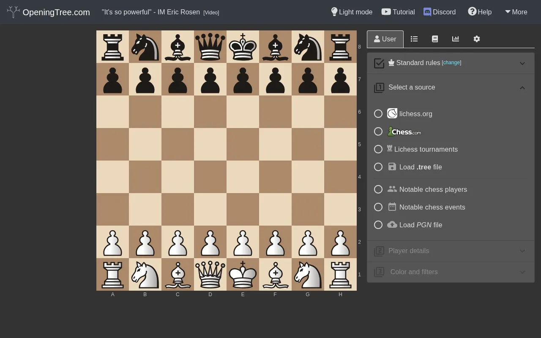The height and width of the screenshot is (338, 541).
Task: Open the opening book tab icon
Action: tap(435, 39)
